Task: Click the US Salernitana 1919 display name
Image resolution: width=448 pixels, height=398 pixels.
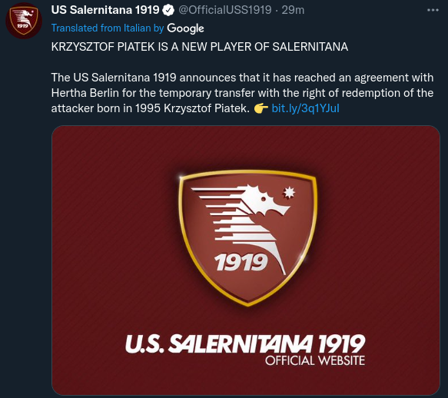Action: [x=105, y=10]
